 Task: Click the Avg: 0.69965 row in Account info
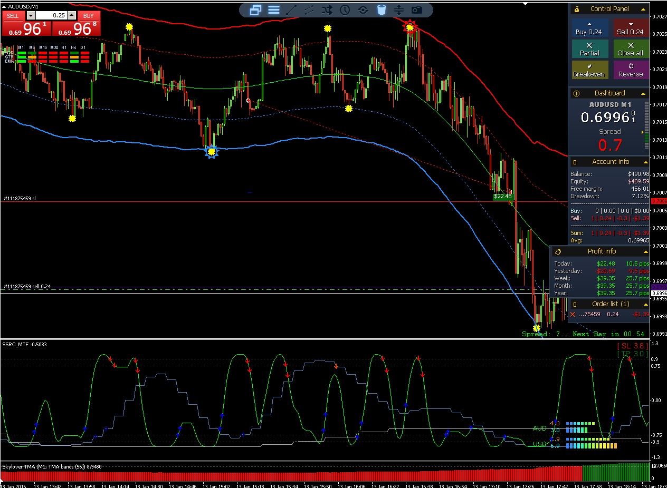610,240
